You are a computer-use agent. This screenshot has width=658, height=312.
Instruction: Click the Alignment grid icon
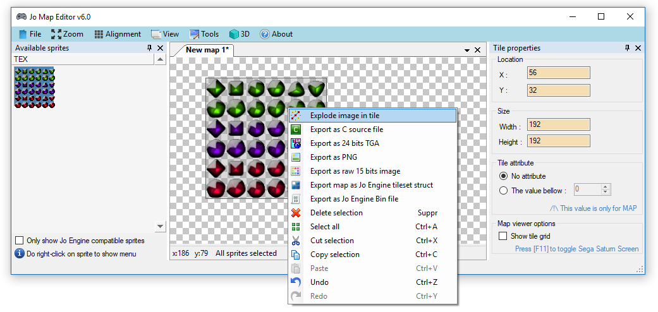click(x=99, y=34)
